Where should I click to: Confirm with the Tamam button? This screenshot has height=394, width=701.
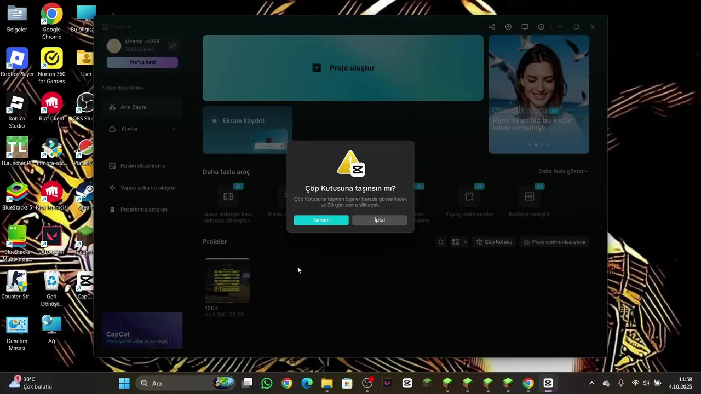[321, 220]
